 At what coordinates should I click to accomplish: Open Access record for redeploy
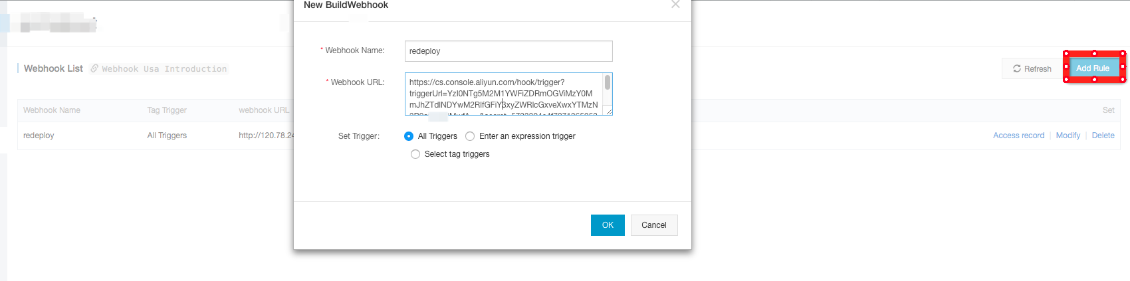pos(1018,136)
